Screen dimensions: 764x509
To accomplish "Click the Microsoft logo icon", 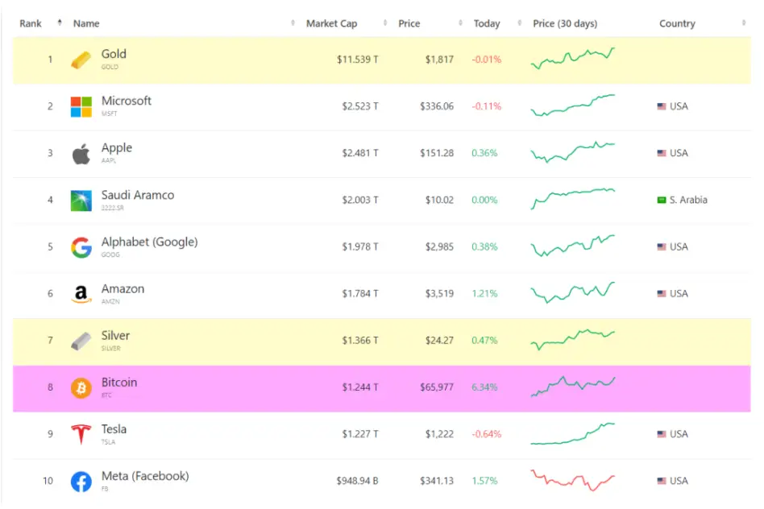I will [x=81, y=106].
